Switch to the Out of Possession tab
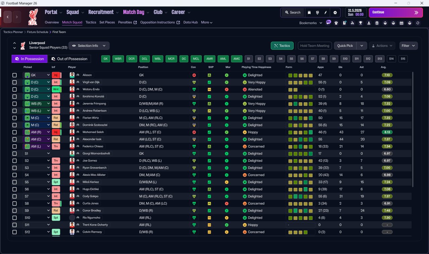Screen dimensions: 429x254 pyautogui.click(x=69, y=59)
